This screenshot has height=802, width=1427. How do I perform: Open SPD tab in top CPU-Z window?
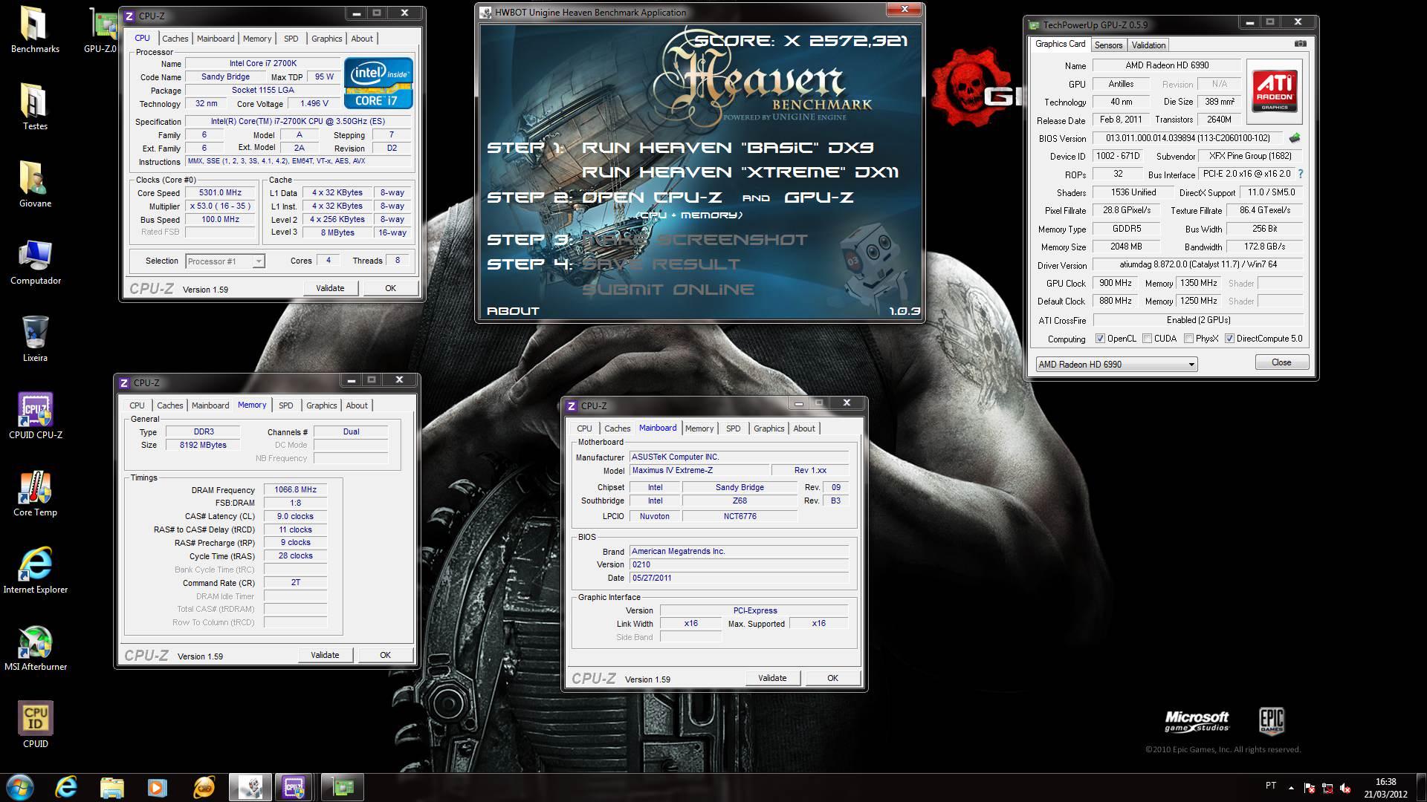pyautogui.click(x=291, y=39)
